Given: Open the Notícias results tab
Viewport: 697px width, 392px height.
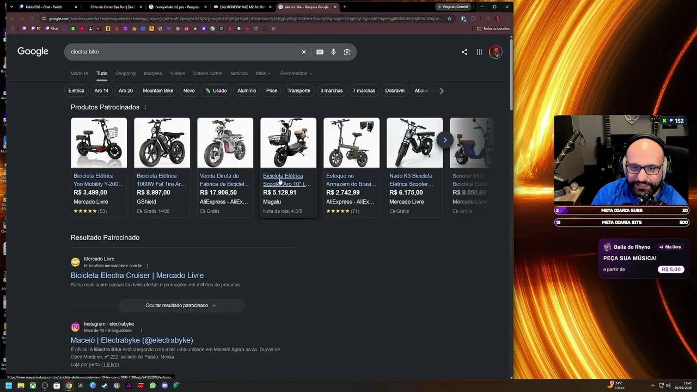Looking at the screenshot, I should (x=239, y=73).
